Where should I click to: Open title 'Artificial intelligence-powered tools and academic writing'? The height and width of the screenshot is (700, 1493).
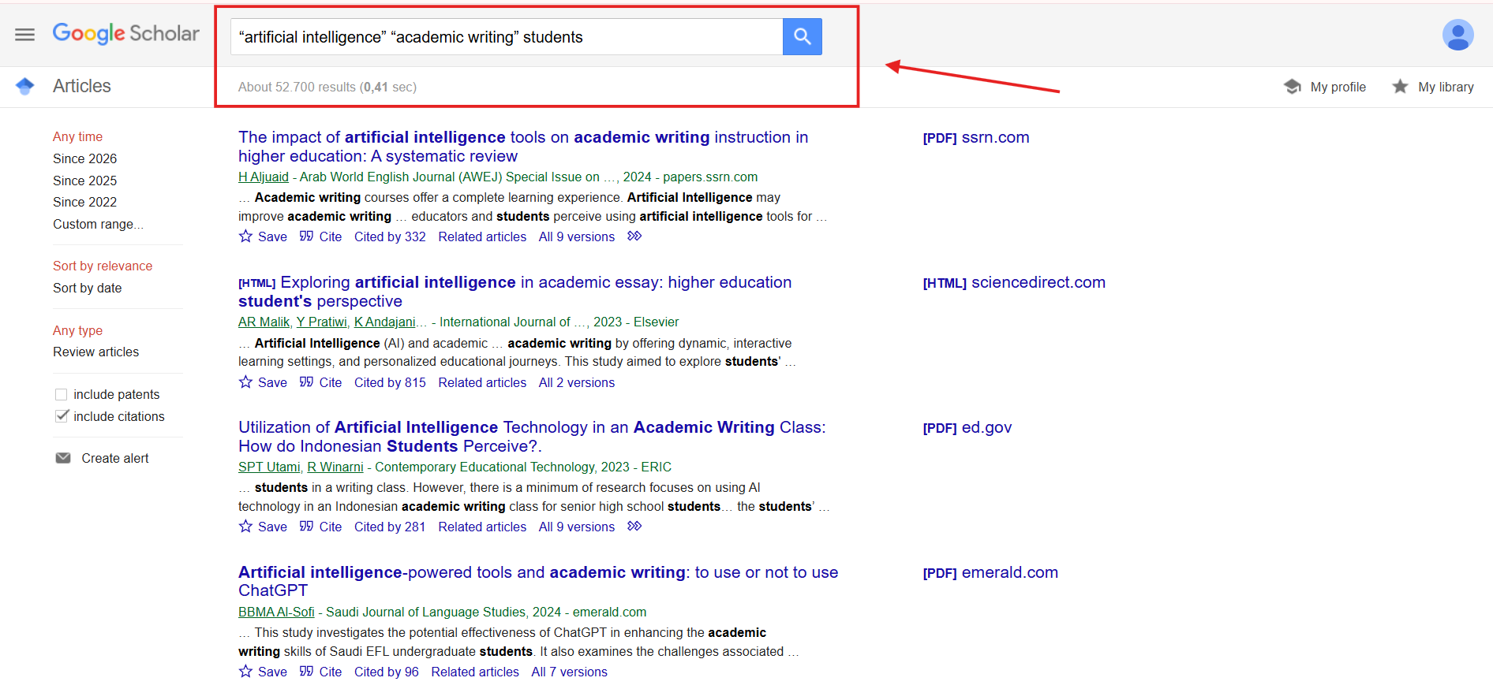(x=538, y=582)
